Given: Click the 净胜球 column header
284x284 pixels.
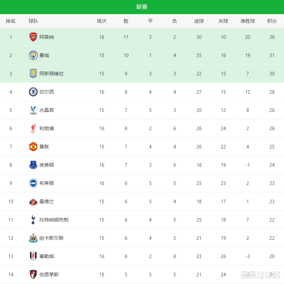Looking at the screenshot, I should click(248, 21).
